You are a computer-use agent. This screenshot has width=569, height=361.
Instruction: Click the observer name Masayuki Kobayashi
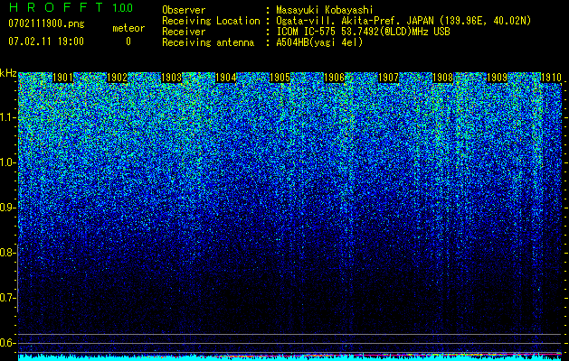(325, 10)
